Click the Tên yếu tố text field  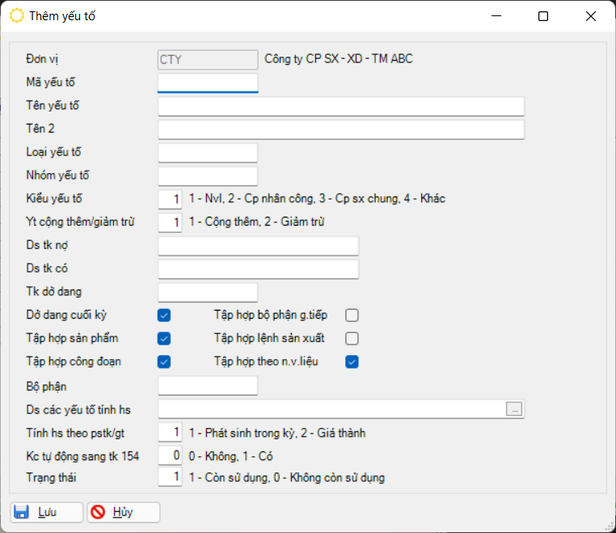click(340, 107)
